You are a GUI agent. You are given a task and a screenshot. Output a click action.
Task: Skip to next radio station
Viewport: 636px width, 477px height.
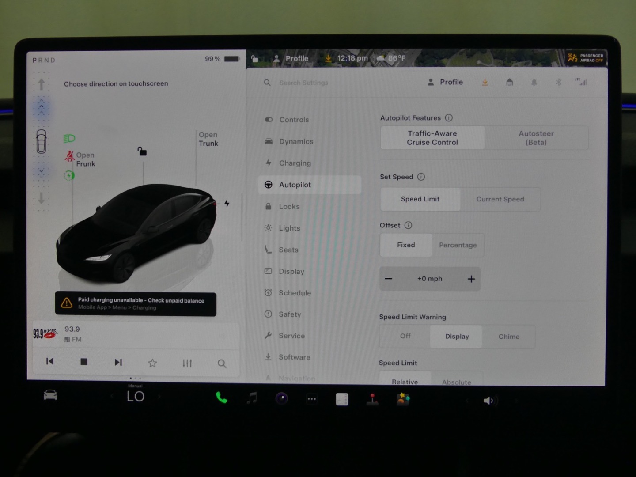point(118,362)
